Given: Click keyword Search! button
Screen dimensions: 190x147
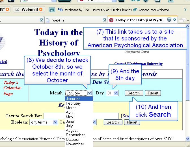Looking at the screenshot, I should pos(113,122).
